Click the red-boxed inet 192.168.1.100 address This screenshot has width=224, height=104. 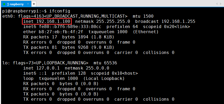click(47, 22)
